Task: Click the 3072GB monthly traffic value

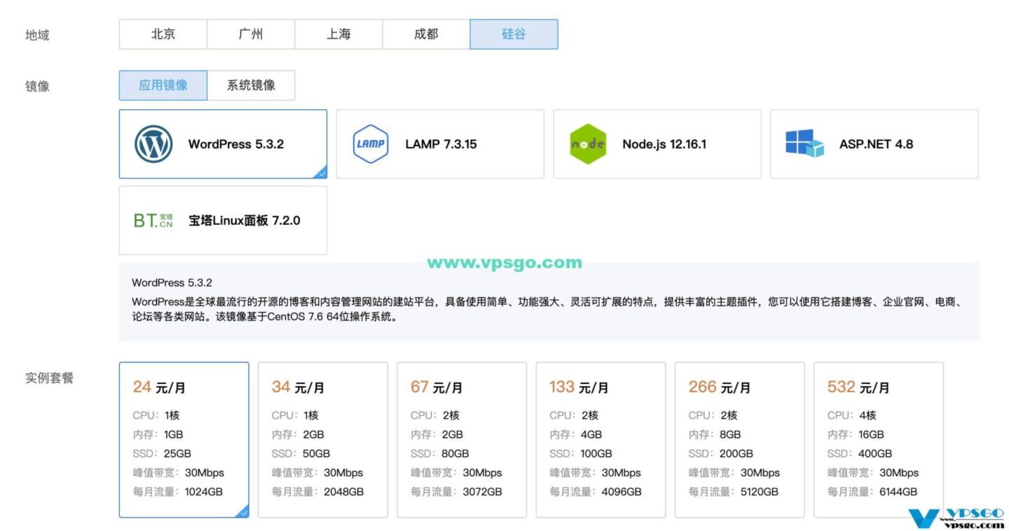Action: (x=482, y=492)
